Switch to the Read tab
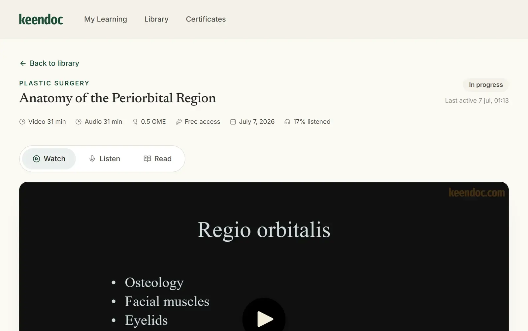The width and height of the screenshot is (528, 331). click(x=158, y=159)
